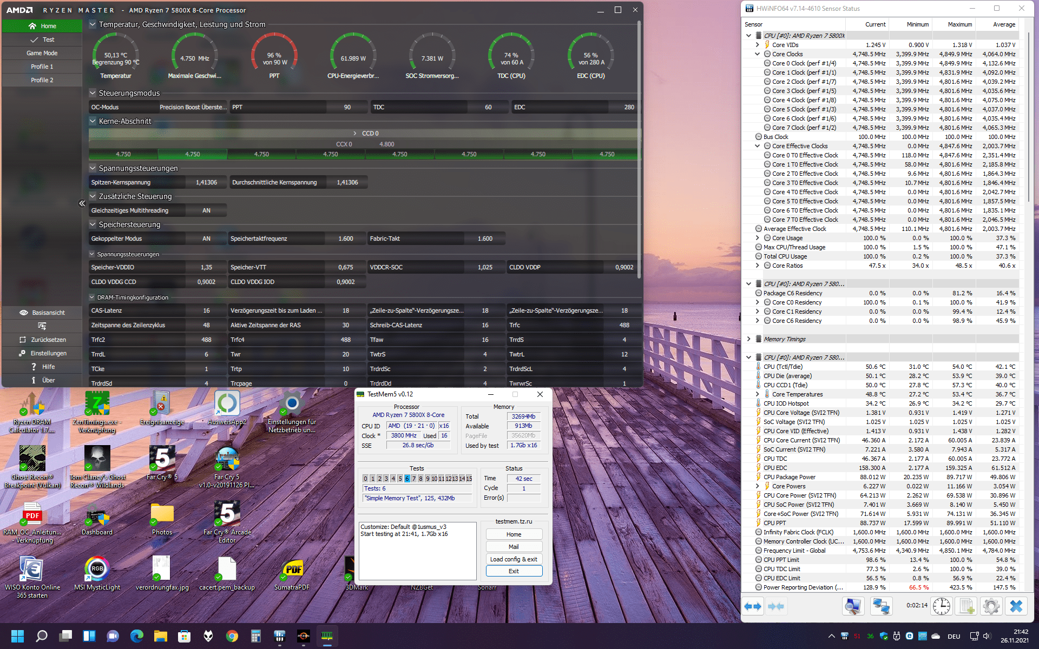1039x649 pixels.
Task: Expand Core Temperatures node in HWiNFO
Action: [x=758, y=394]
